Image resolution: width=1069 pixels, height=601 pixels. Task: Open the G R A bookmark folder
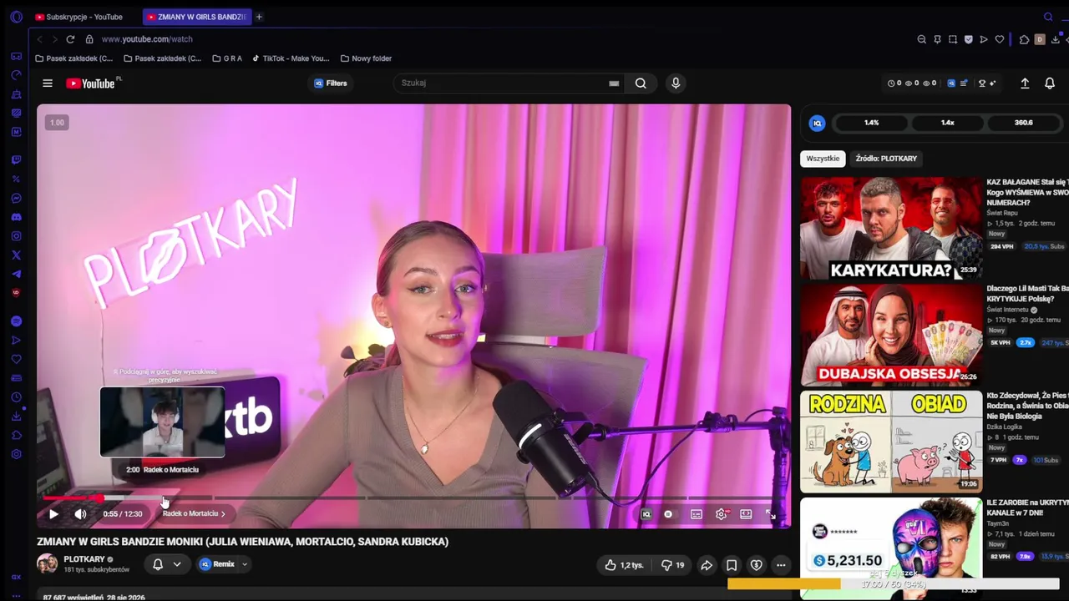pyautogui.click(x=227, y=58)
